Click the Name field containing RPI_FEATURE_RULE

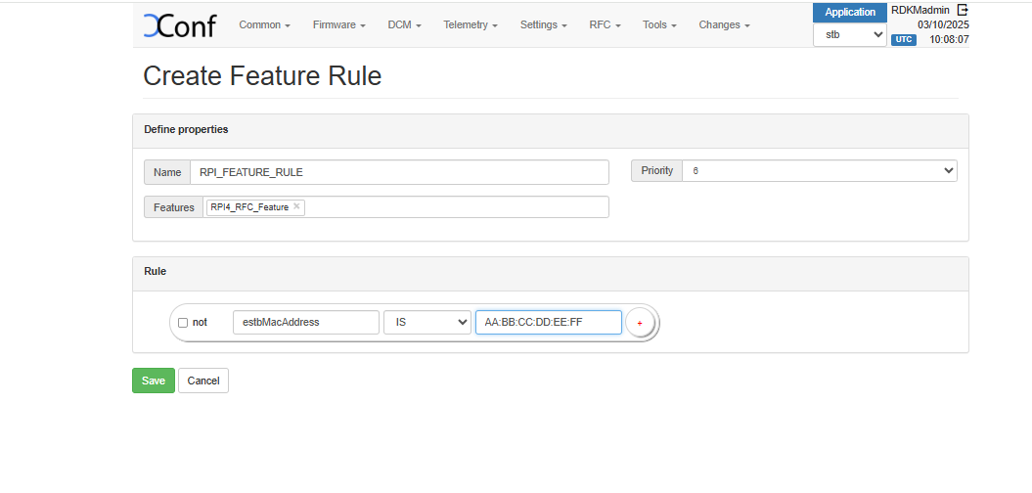tap(399, 172)
